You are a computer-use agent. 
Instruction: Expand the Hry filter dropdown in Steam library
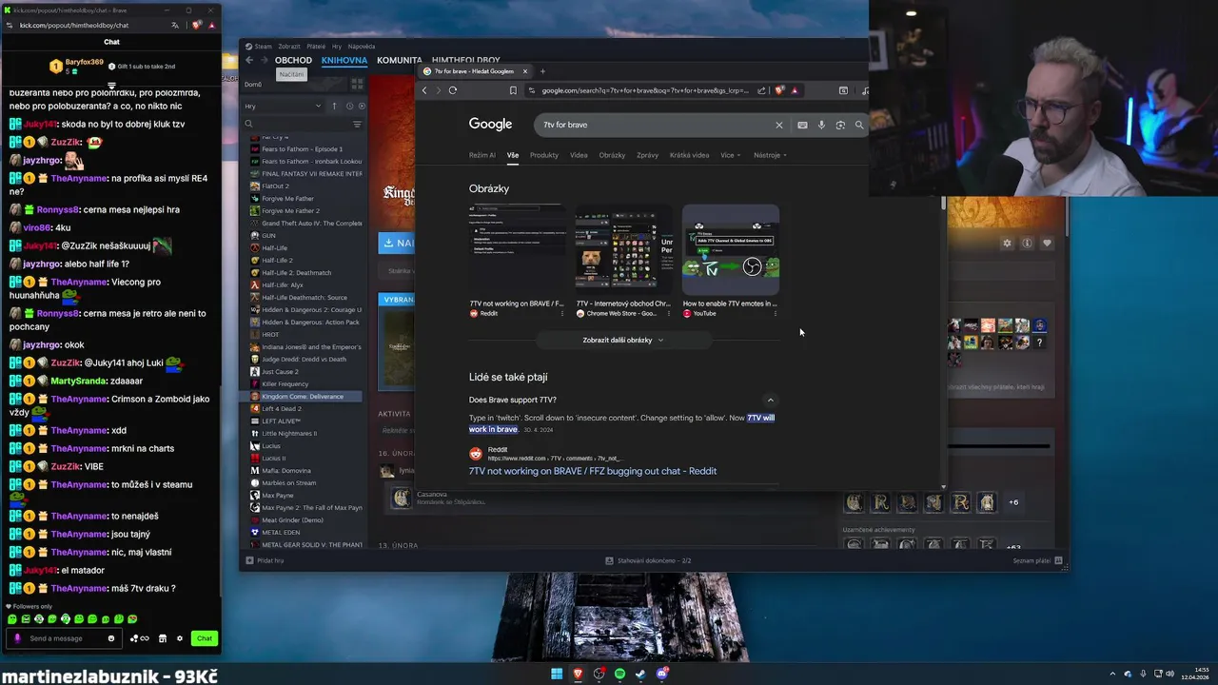283,107
